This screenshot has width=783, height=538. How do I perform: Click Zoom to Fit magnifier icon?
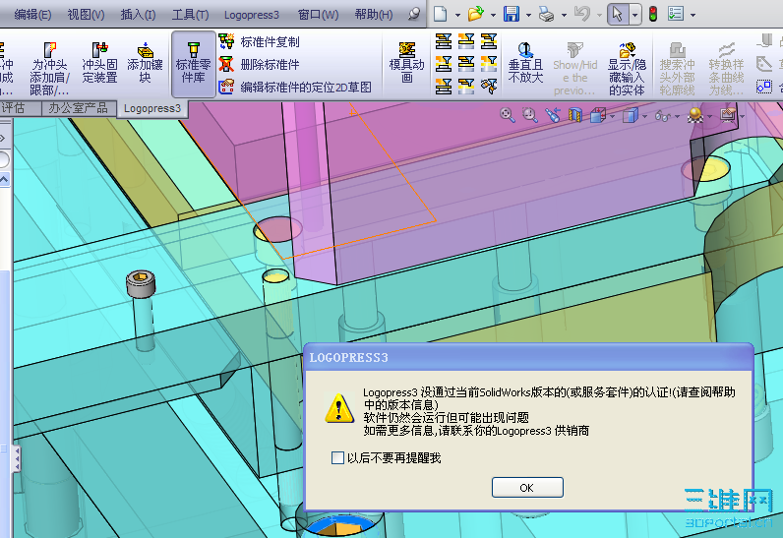[x=508, y=115]
